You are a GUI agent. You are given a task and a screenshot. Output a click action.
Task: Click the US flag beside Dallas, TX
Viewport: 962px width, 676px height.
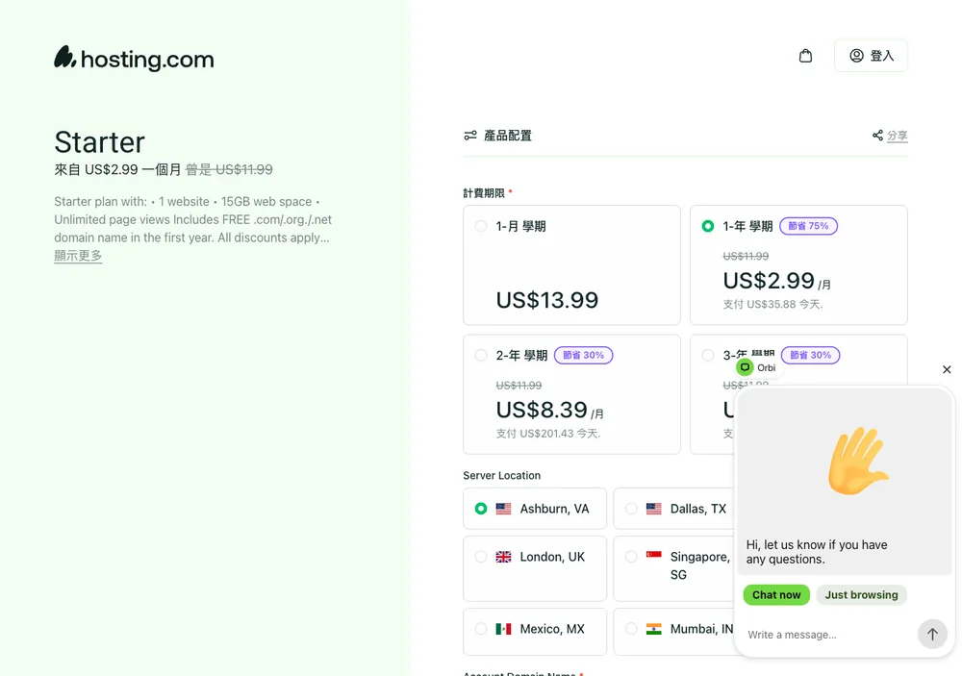point(653,509)
